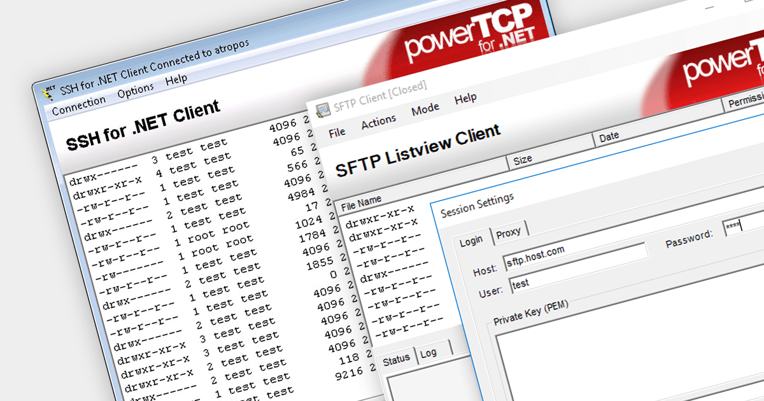Switch to Proxy tab in Session Settings
The image size is (764, 401).
coord(508,232)
